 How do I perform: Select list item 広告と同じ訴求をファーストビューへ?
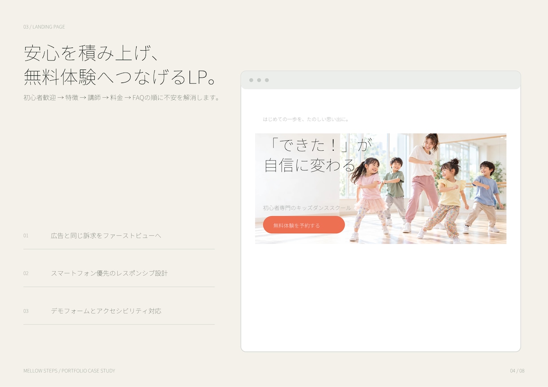tap(106, 235)
